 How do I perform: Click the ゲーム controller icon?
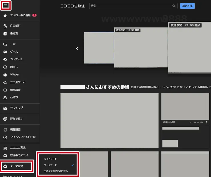tap(5, 52)
